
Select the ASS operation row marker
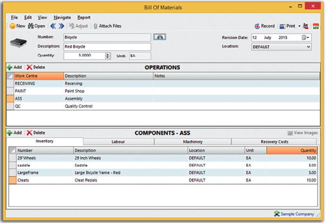[10, 99]
